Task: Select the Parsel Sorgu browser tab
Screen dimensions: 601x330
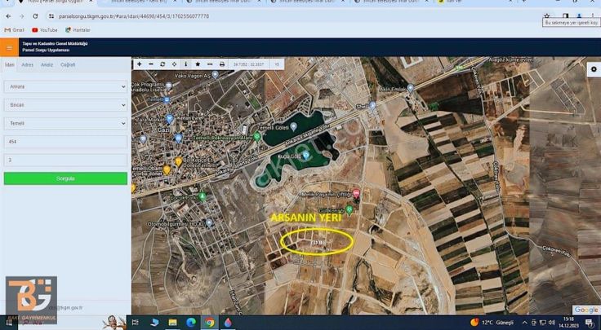Action: coord(56,2)
